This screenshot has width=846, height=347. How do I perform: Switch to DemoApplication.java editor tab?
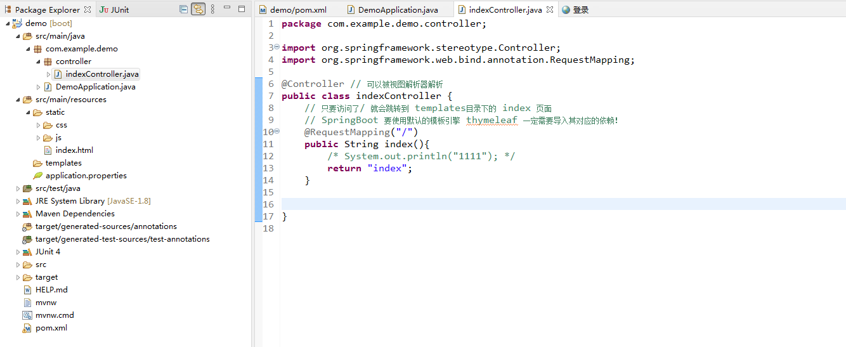point(393,10)
